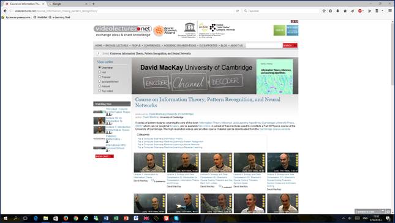Open Word from the taskbar
Viewport: 395px width, 223px height.
[x=106, y=218]
